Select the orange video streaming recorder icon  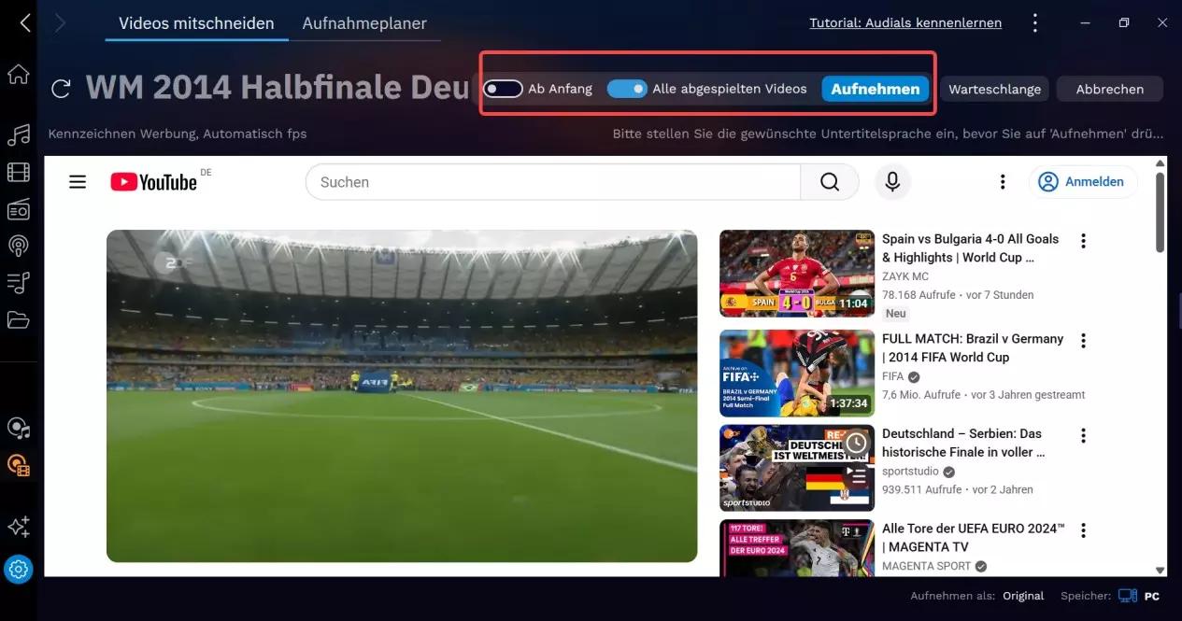click(18, 464)
